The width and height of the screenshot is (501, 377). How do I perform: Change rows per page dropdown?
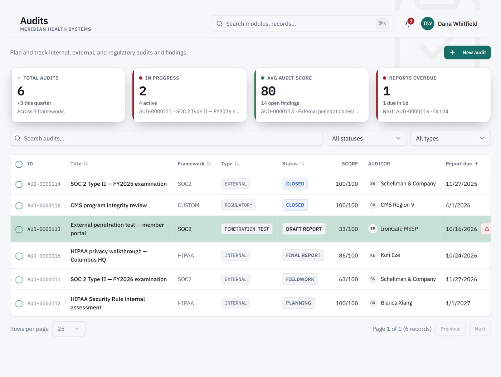69,329
